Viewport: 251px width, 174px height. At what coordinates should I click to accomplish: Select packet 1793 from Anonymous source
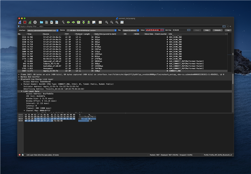coord(122,68)
